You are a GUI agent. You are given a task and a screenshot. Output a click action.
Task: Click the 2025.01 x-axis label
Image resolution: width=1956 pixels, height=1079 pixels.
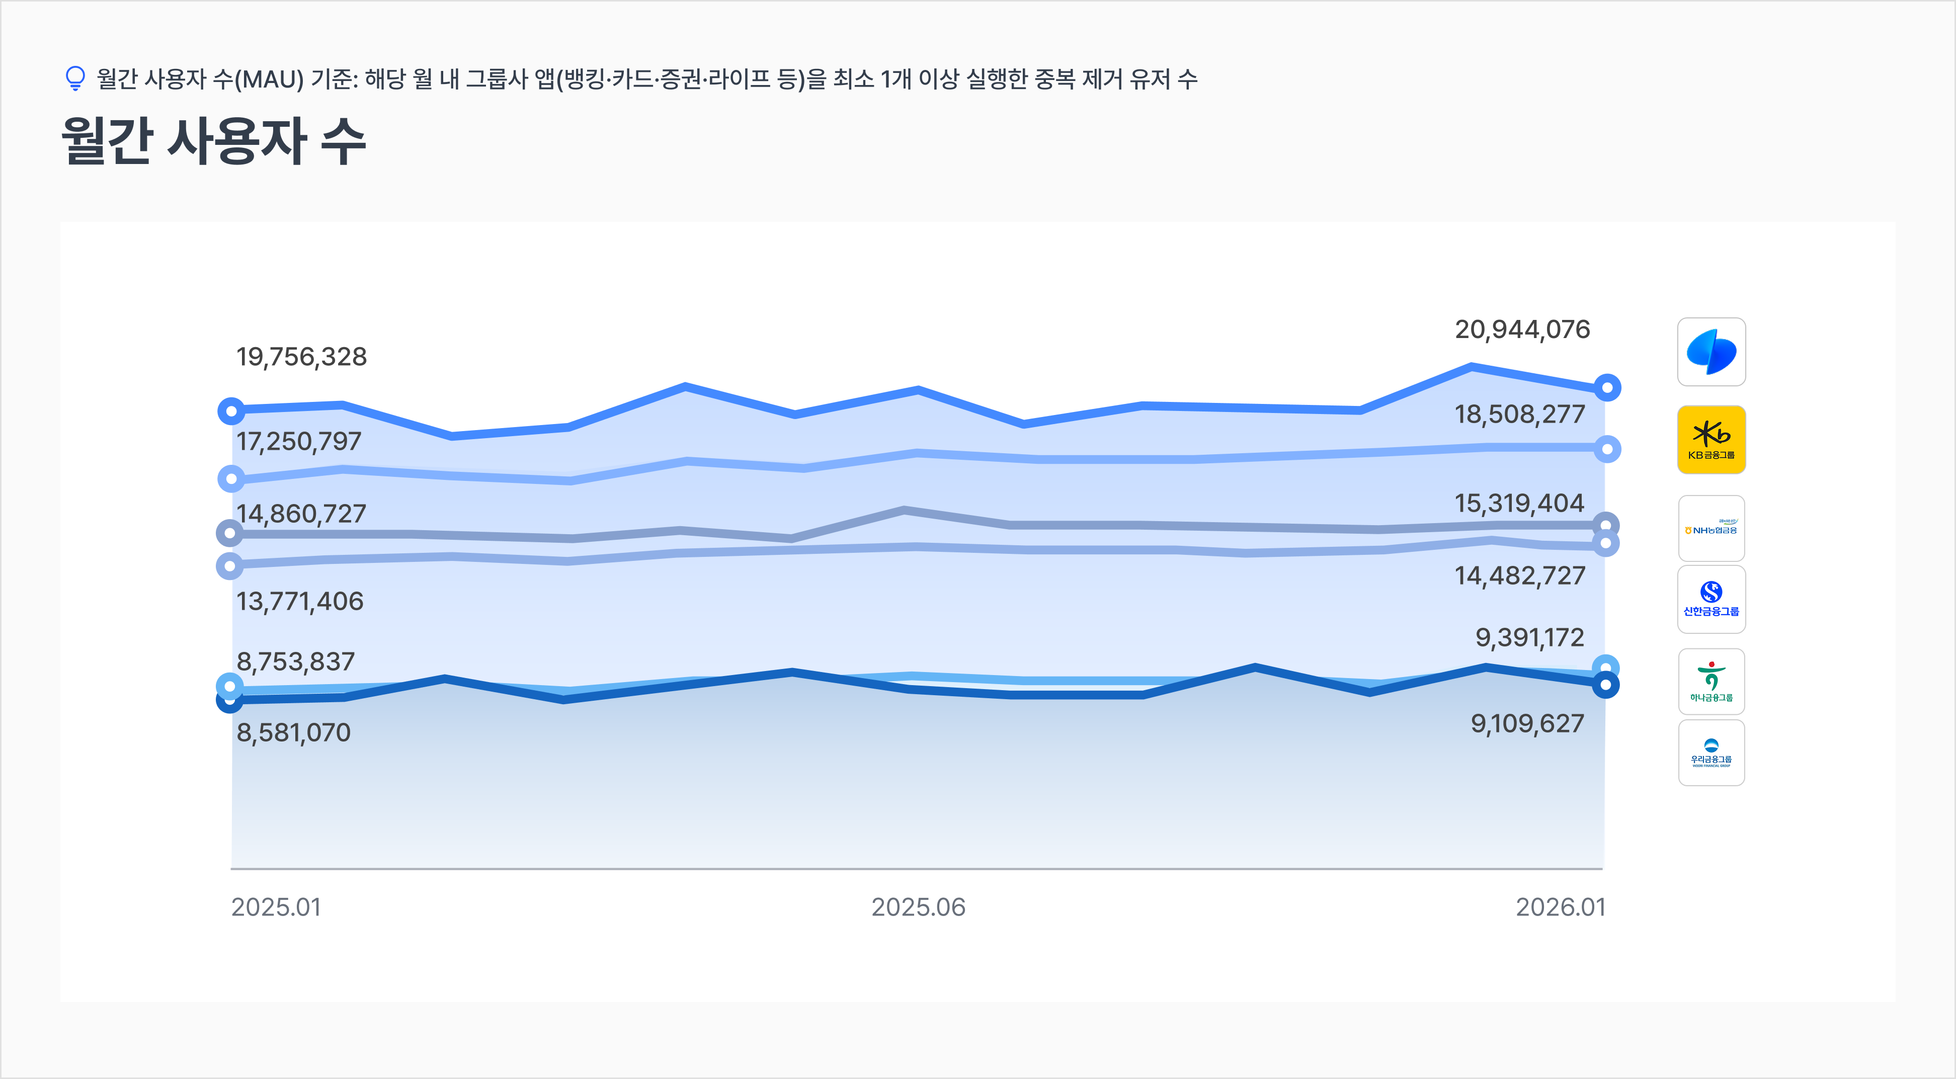click(x=276, y=907)
